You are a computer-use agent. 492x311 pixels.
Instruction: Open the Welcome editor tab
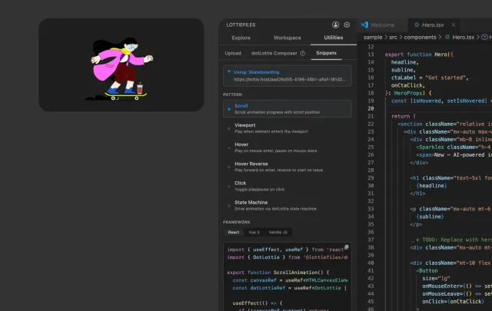click(382, 25)
